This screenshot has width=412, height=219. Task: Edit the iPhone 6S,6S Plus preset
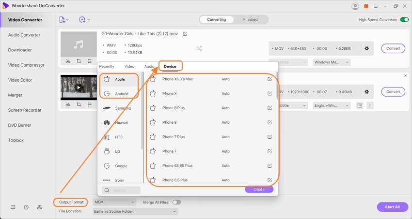pos(269,165)
